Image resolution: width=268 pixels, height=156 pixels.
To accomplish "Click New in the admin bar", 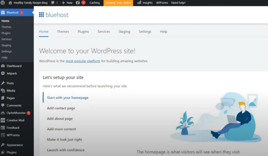I will coord(70,3).
